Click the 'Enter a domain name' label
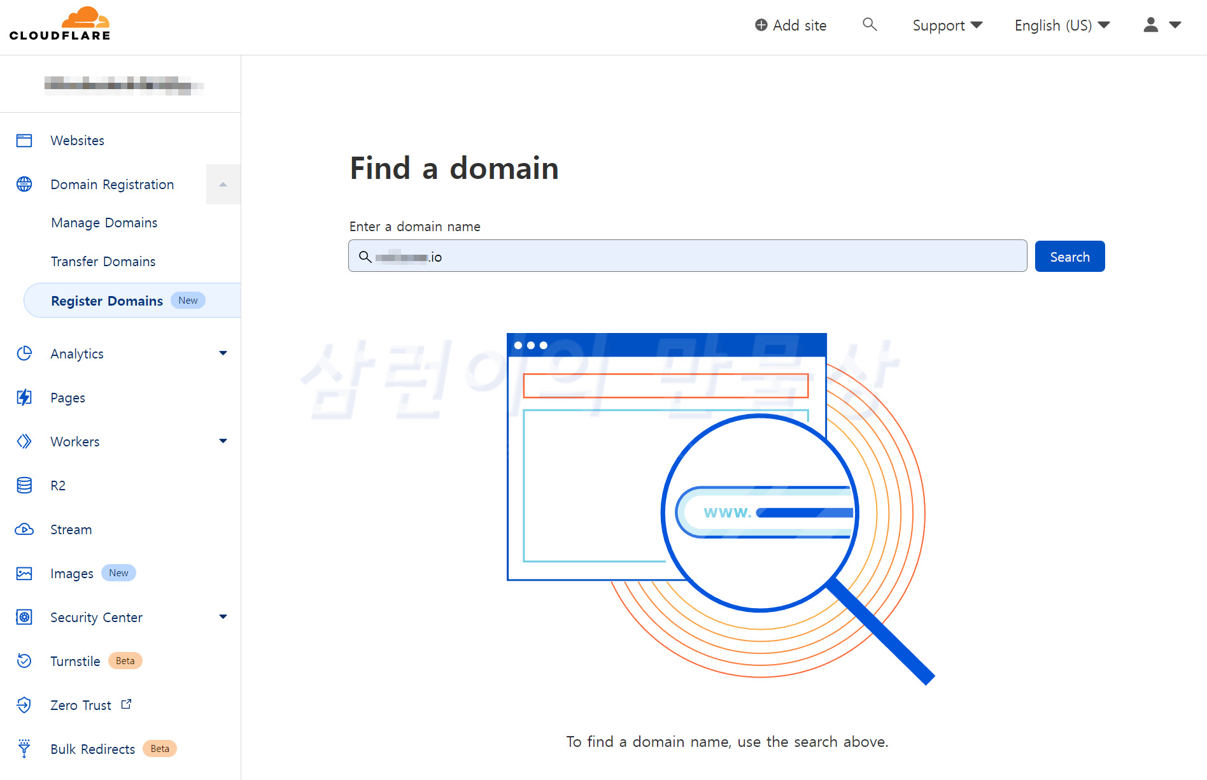Screen dimensions: 1207x780 [x=415, y=227]
